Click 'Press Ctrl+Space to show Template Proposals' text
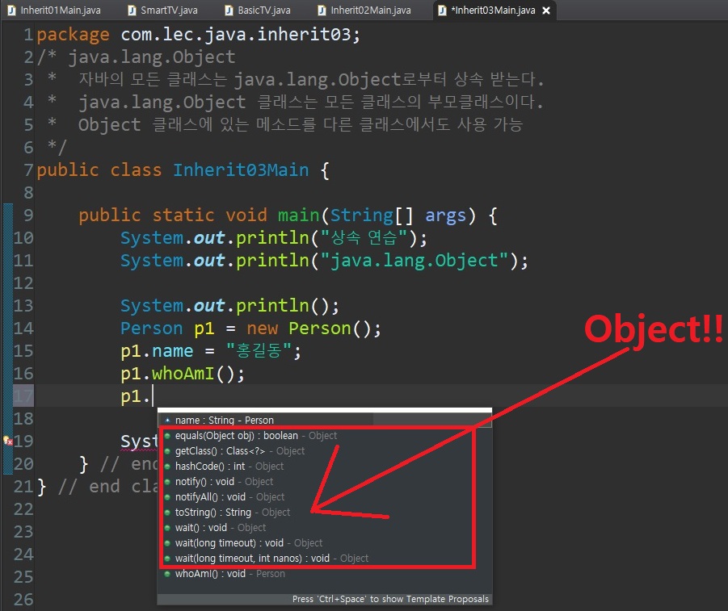Screen dimensions: 728x611 (x=390, y=599)
